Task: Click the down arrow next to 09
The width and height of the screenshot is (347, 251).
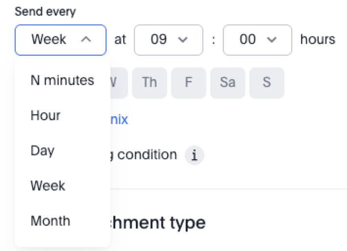Action: (x=184, y=40)
